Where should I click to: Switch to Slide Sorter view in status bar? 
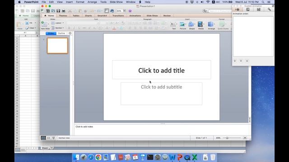click(48, 138)
